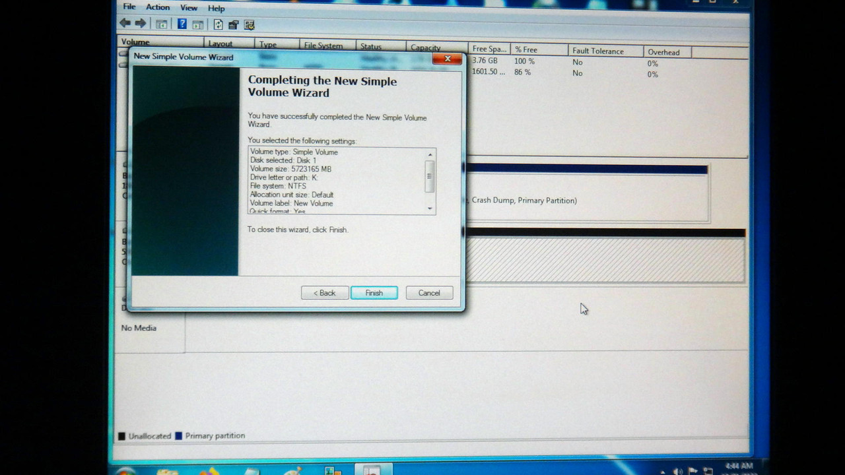Click the Back arrow toolbar icon
845x475 pixels.
click(125, 24)
